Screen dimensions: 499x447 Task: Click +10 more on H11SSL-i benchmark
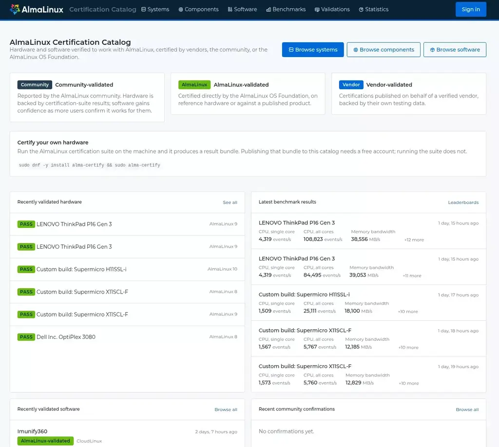pyautogui.click(x=408, y=312)
